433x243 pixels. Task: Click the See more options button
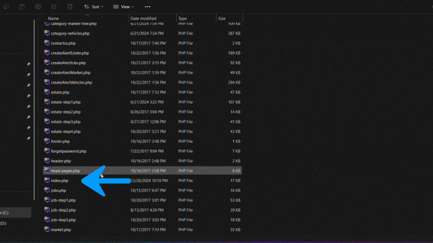(x=148, y=7)
